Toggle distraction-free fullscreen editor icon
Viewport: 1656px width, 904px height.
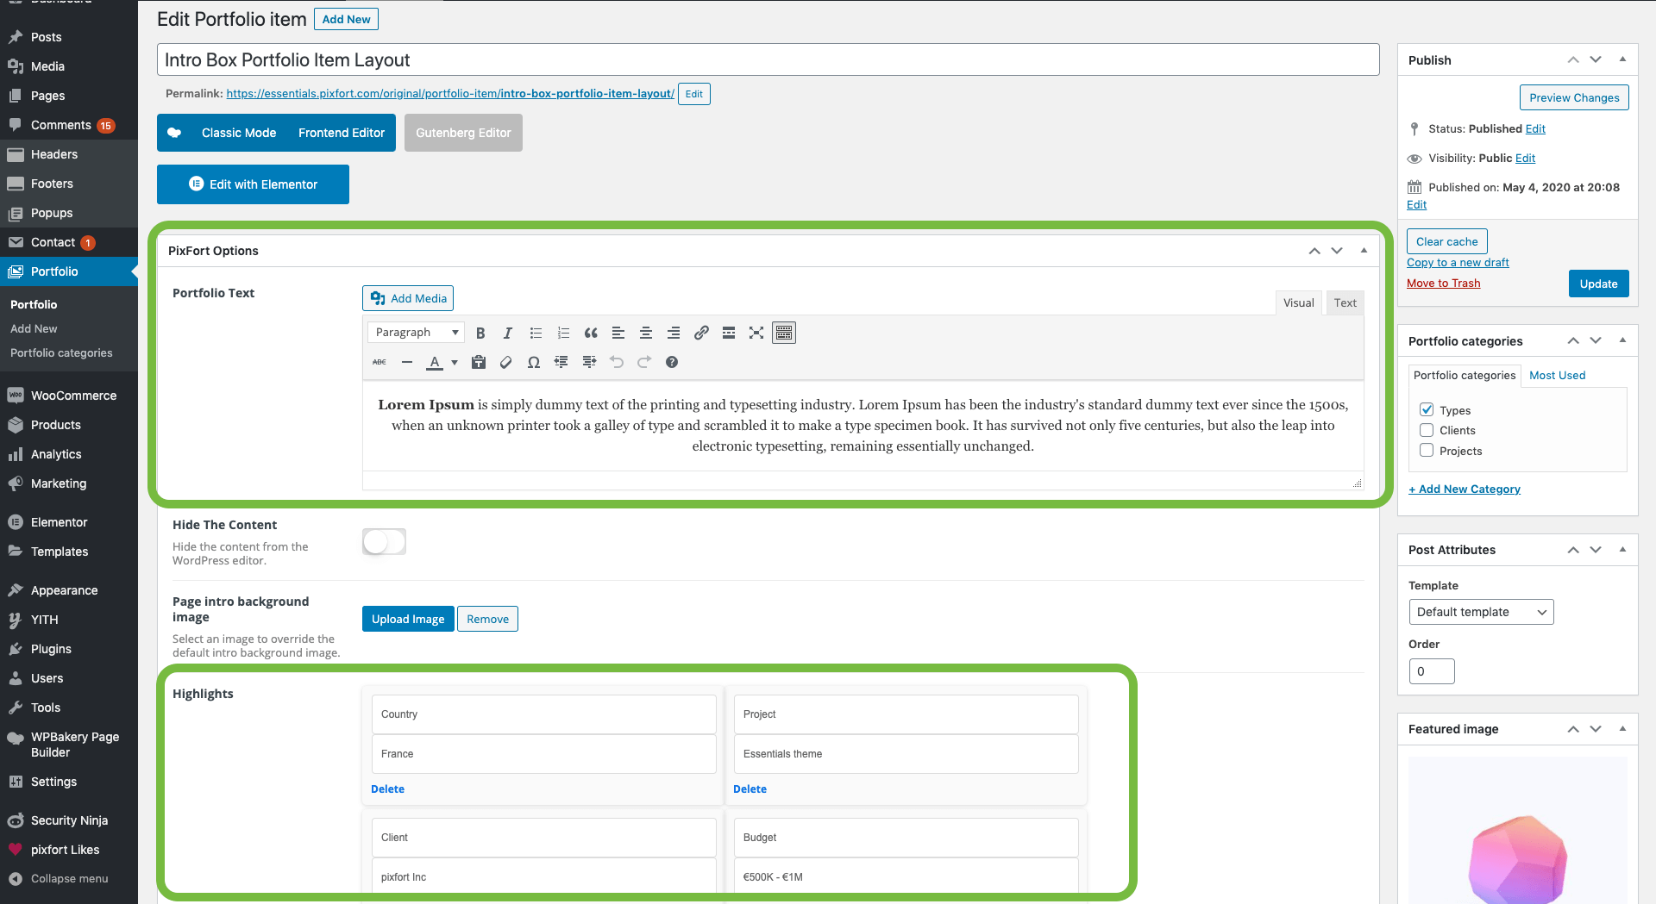pos(756,333)
